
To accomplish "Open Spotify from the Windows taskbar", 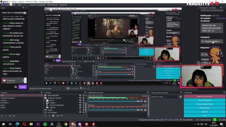I will point(45,124).
